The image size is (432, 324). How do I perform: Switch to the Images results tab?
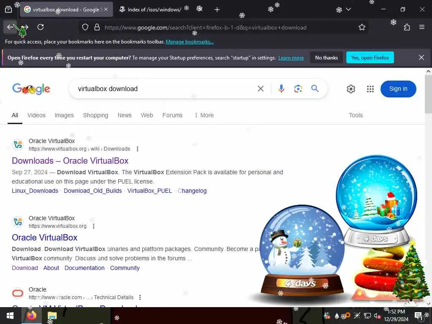[64, 115]
